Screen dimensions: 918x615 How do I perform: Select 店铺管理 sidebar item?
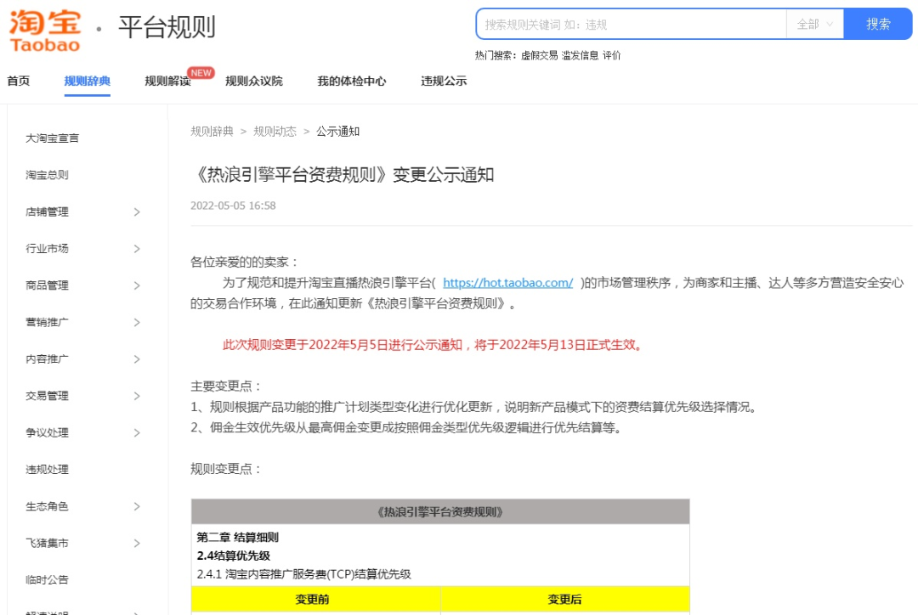[47, 212]
